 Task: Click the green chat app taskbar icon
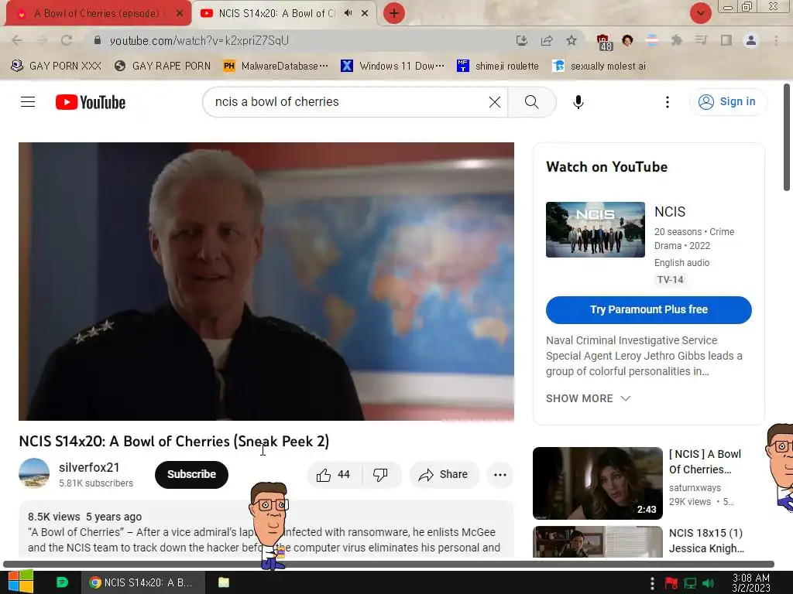[62, 582]
